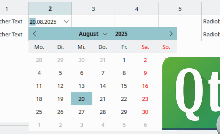Image resolution: width=220 pixels, height=134 pixels.
Task: Go to previous month arrow
Action: point(35,34)
